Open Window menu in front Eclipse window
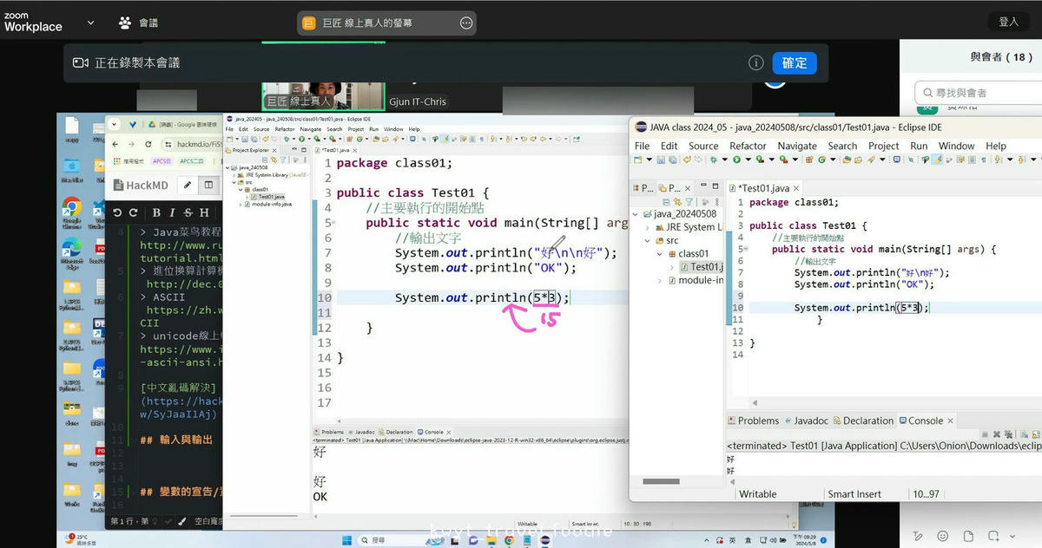The image size is (1042, 548). 957,146
